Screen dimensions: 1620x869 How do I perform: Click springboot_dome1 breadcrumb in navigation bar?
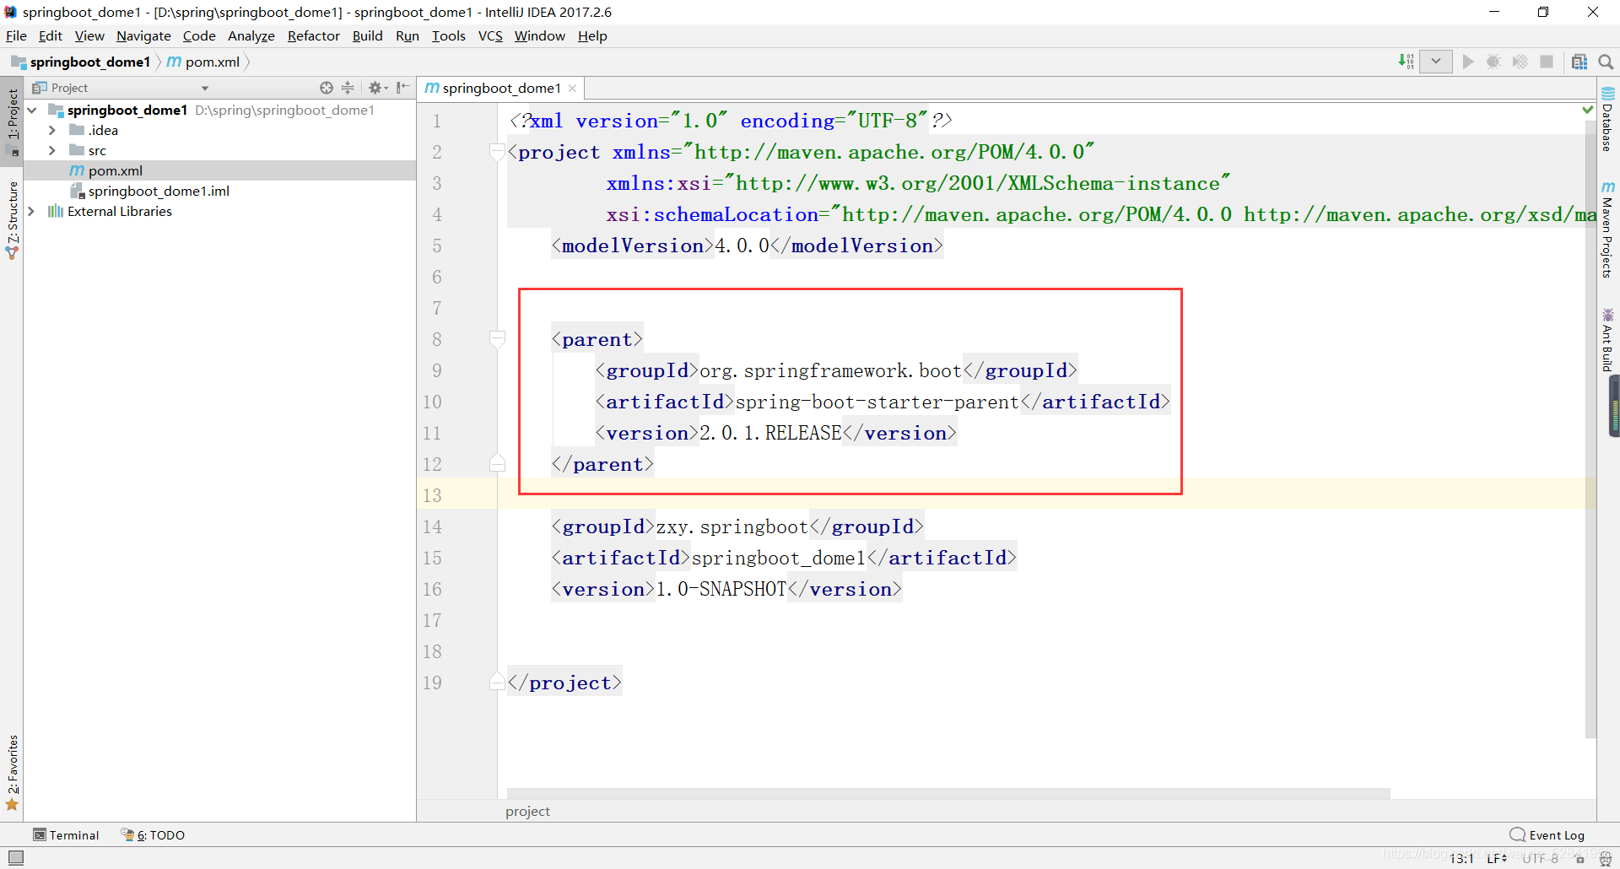[81, 62]
